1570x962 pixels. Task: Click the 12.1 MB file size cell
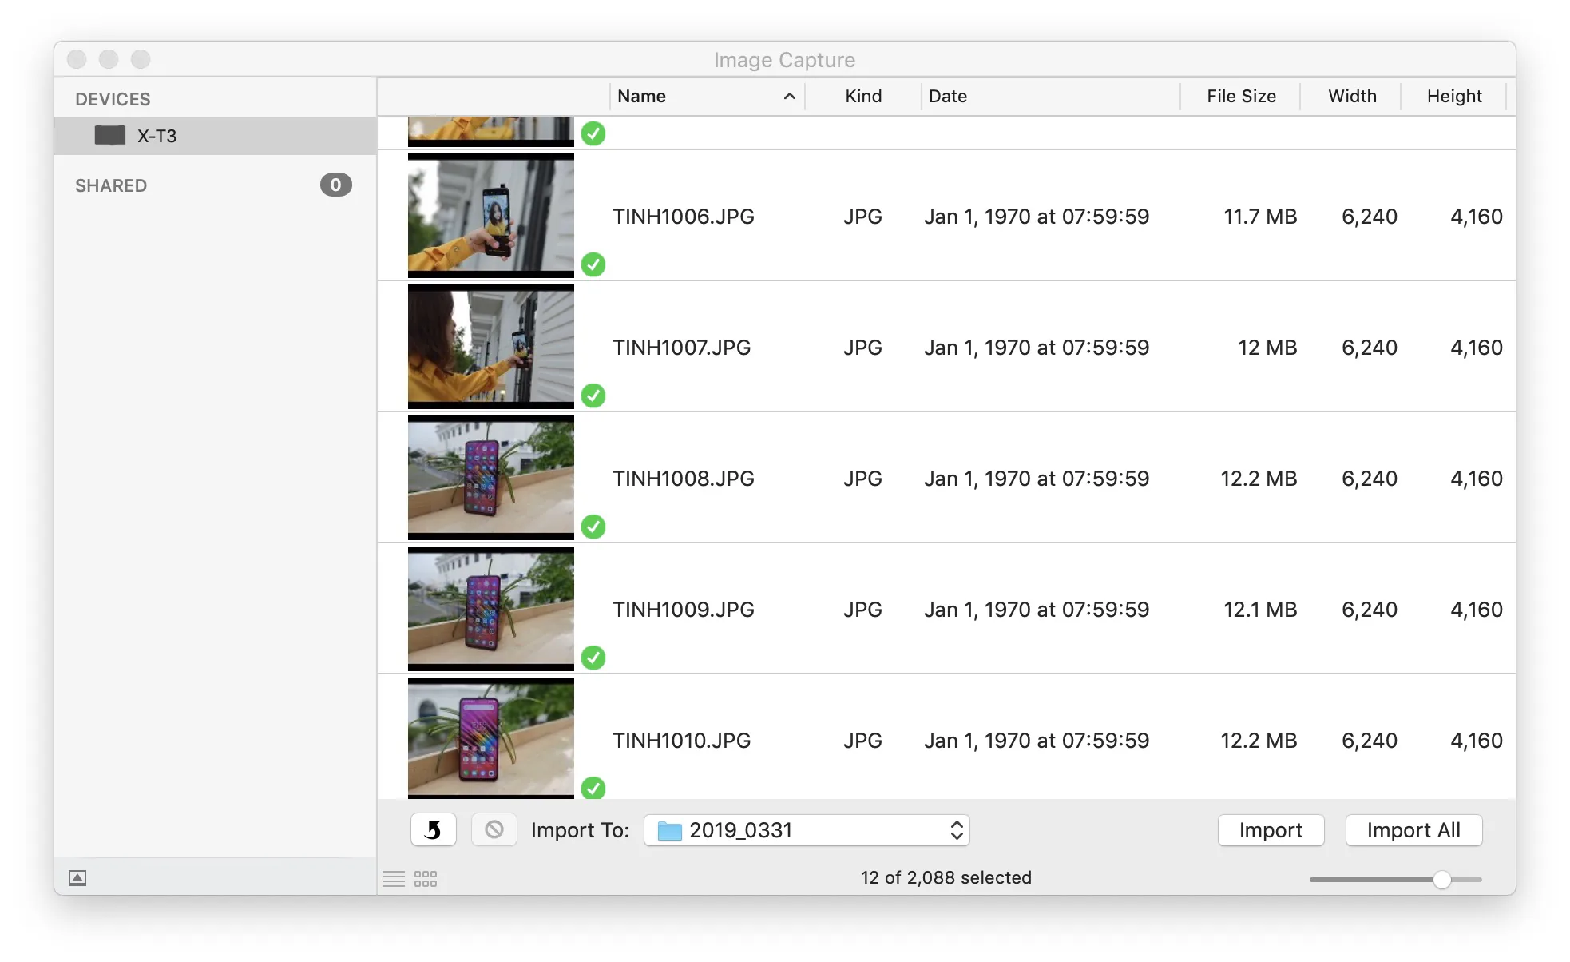(1260, 610)
